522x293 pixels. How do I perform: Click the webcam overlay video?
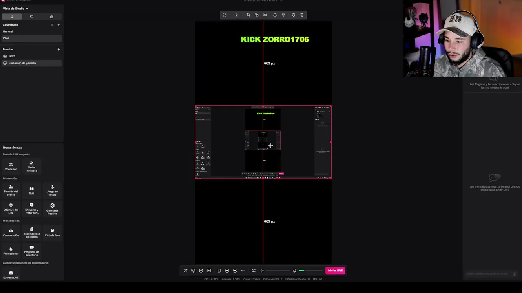pyautogui.click(x=462, y=39)
